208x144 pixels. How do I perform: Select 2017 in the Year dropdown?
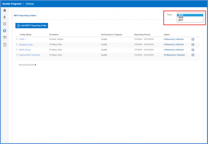coord(190,20)
